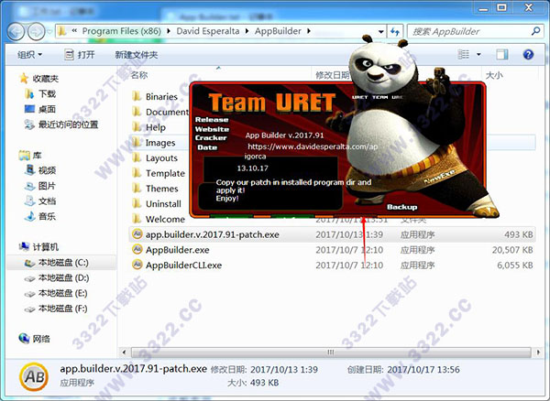550x401 pixels.
Task: Click the 6,055 KB size value
Action: click(x=515, y=266)
